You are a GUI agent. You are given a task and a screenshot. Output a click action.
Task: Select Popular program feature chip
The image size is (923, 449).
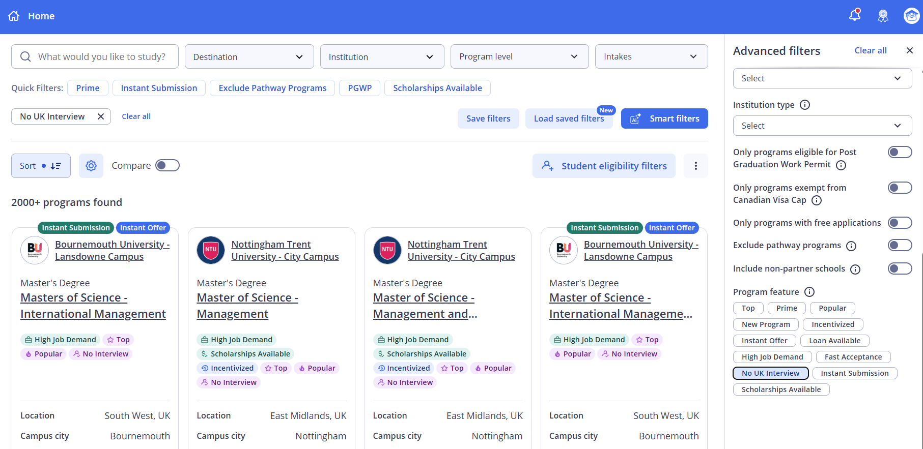832,308
